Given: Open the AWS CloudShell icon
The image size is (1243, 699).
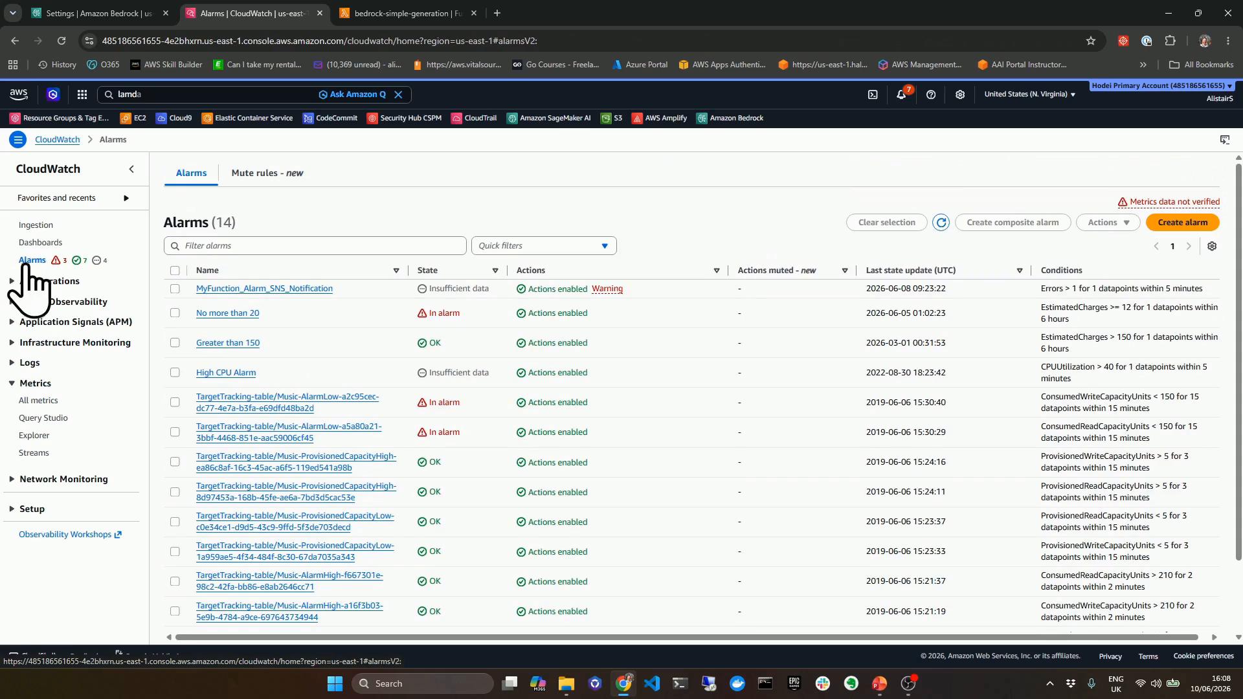Looking at the screenshot, I should coord(873,94).
